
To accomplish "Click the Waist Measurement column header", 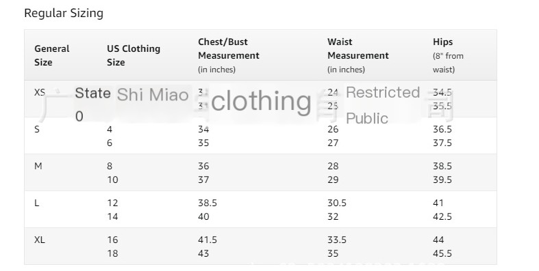I will point(358,55).
